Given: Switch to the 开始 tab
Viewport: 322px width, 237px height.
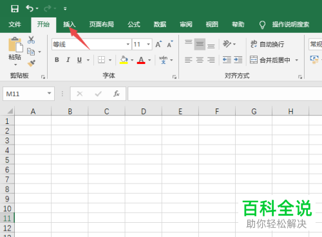Looking at the screenshot, I should pos(43,25).
